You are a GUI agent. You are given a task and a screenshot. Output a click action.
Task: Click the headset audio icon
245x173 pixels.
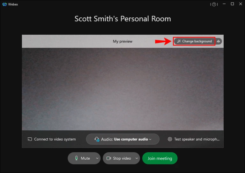[97, 139]
